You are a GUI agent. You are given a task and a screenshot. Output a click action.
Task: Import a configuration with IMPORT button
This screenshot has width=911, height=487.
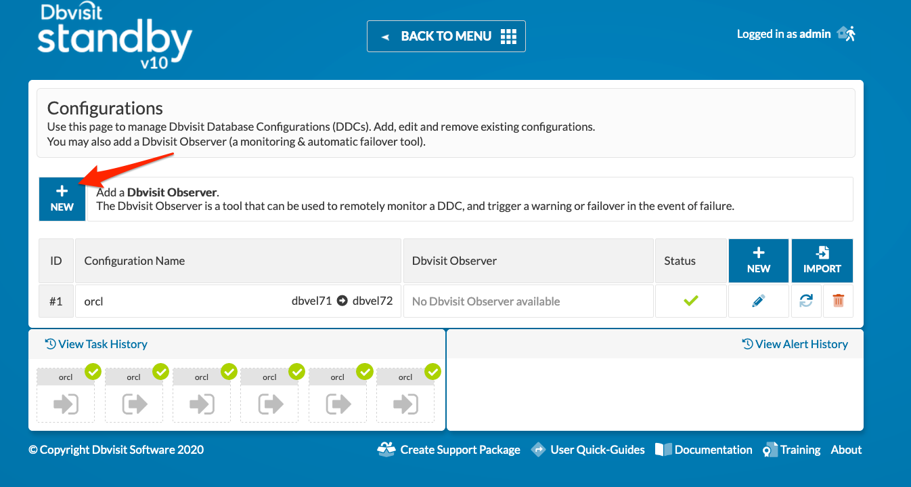822,260
